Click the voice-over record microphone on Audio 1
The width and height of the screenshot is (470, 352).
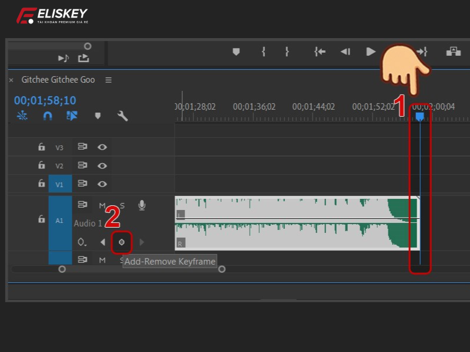point(142,205)
